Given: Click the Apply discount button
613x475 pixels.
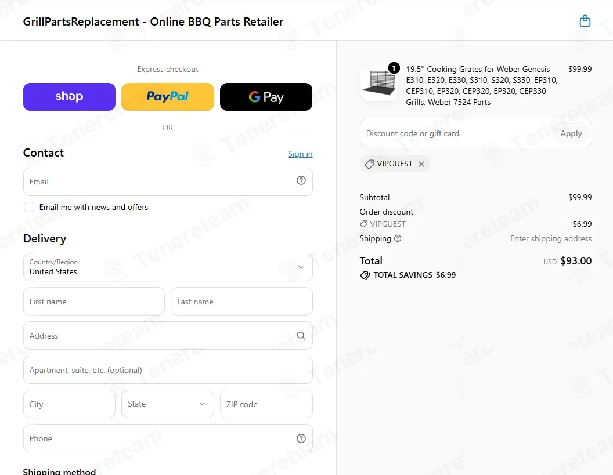Looking at the screenshot, I should tap(571, 133).
